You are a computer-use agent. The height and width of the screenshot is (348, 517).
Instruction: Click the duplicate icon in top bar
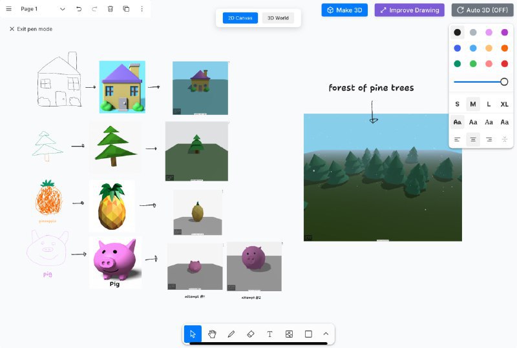(x=126, y=9)
